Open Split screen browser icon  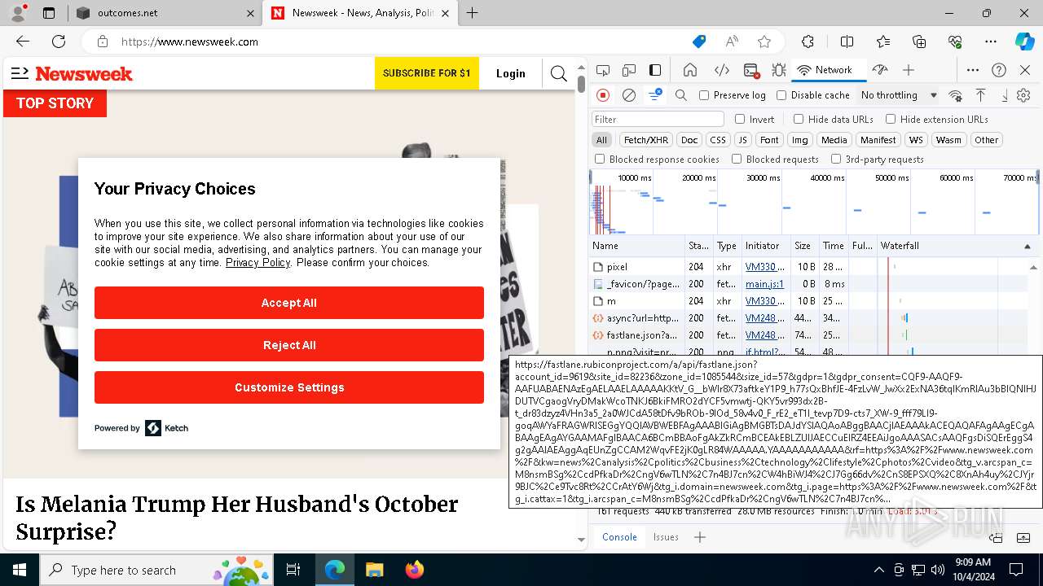point(847,42)
